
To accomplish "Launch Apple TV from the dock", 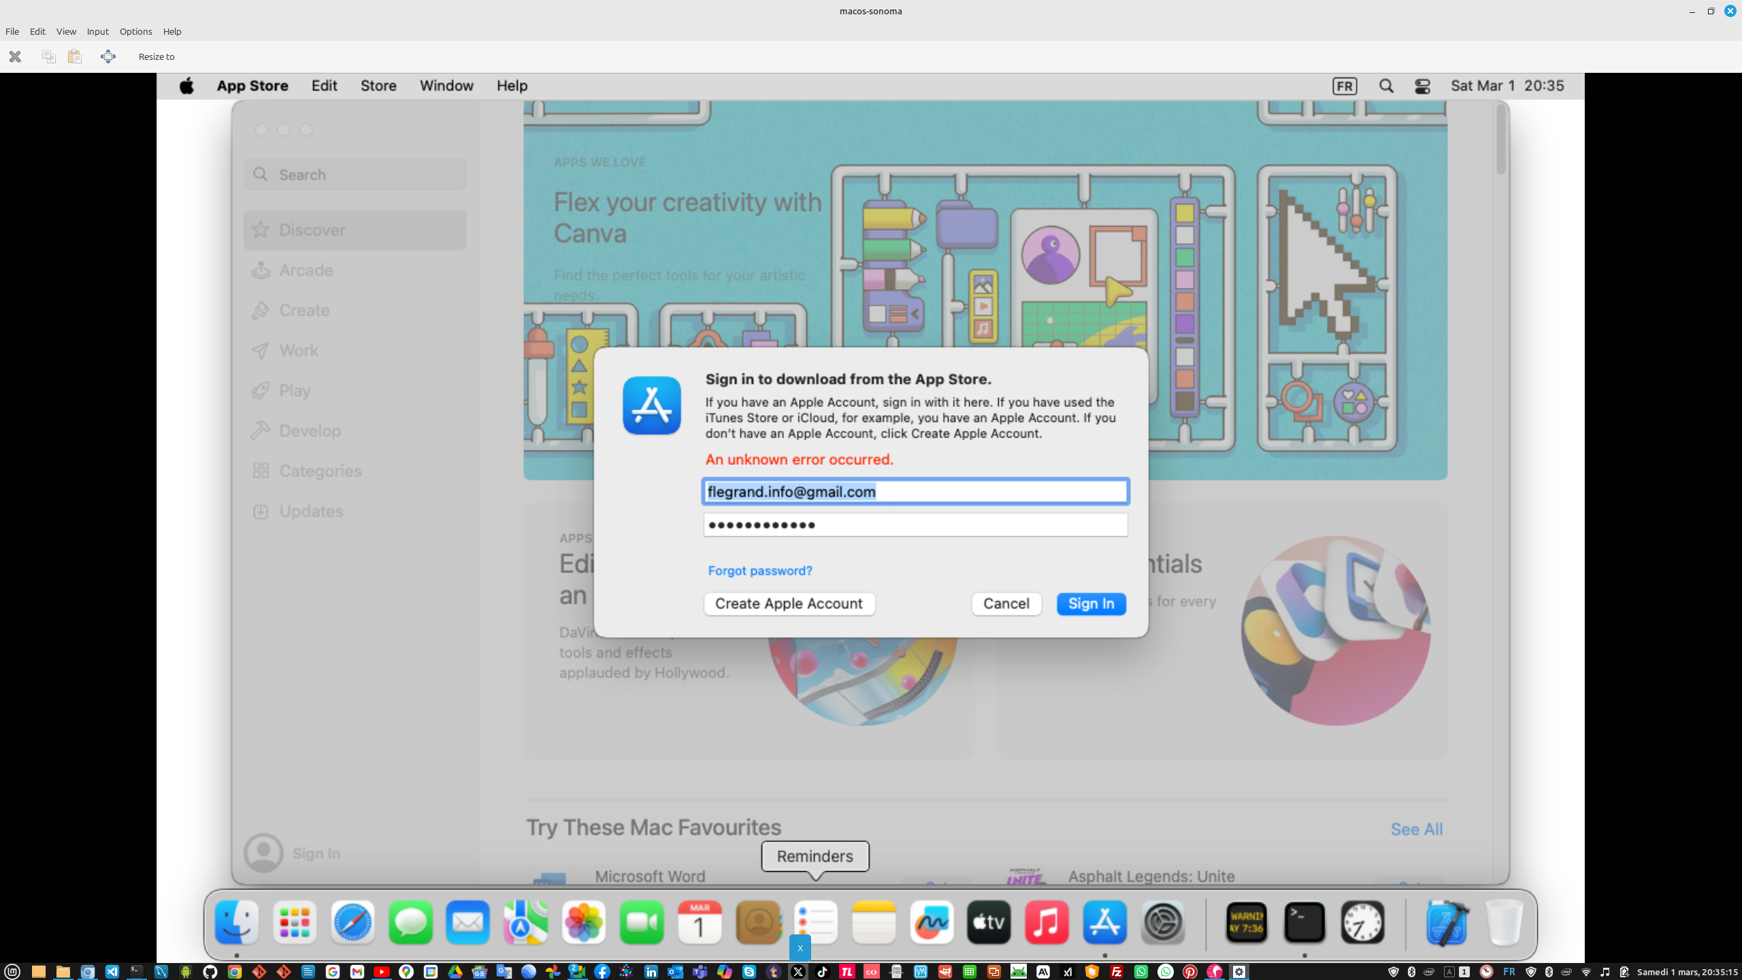I will [989, 923].
